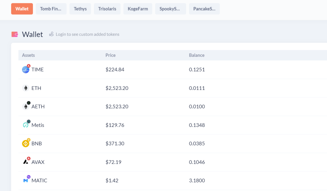Select the Metis asset name
This screenshot has height=191, width=327.
point(38,125)
